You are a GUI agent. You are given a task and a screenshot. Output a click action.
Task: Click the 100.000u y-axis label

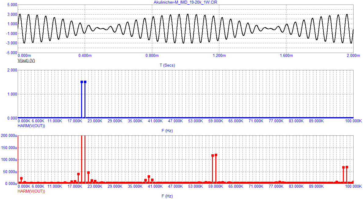click(9, 159)
